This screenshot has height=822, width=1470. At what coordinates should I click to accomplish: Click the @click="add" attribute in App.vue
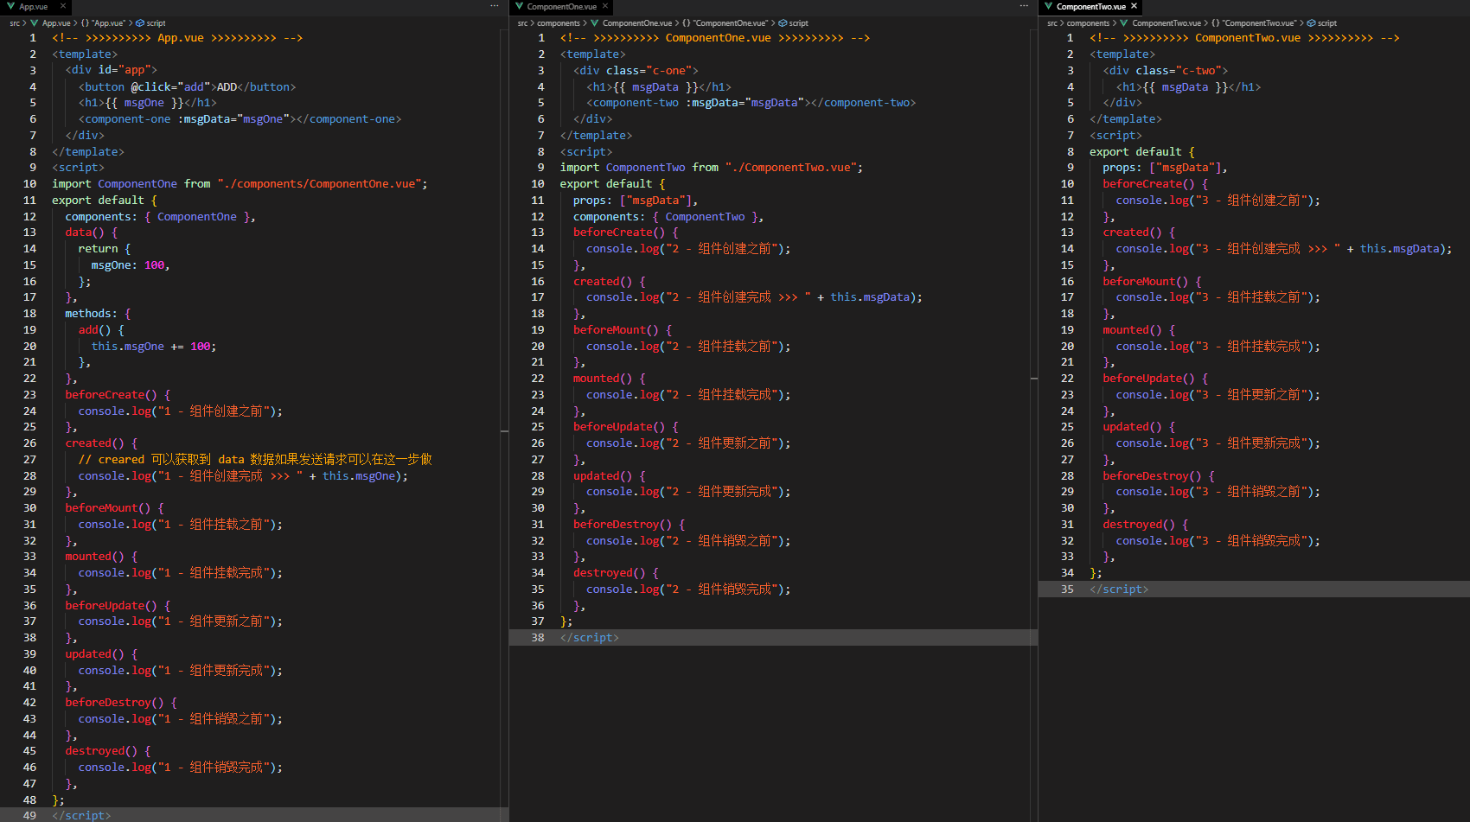click(170, 86)
